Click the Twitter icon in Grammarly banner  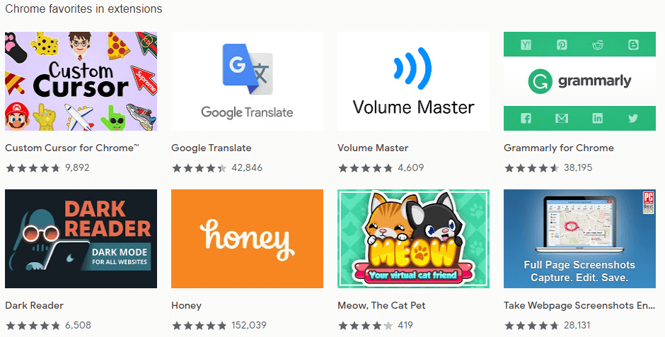click(633, 118)
